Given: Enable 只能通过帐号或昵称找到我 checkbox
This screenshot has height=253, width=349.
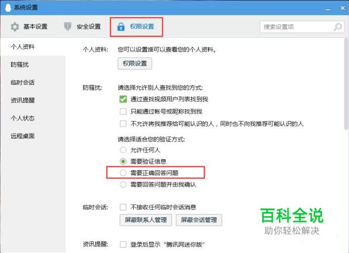Looking at the screenshot, I should coord(123,111).
